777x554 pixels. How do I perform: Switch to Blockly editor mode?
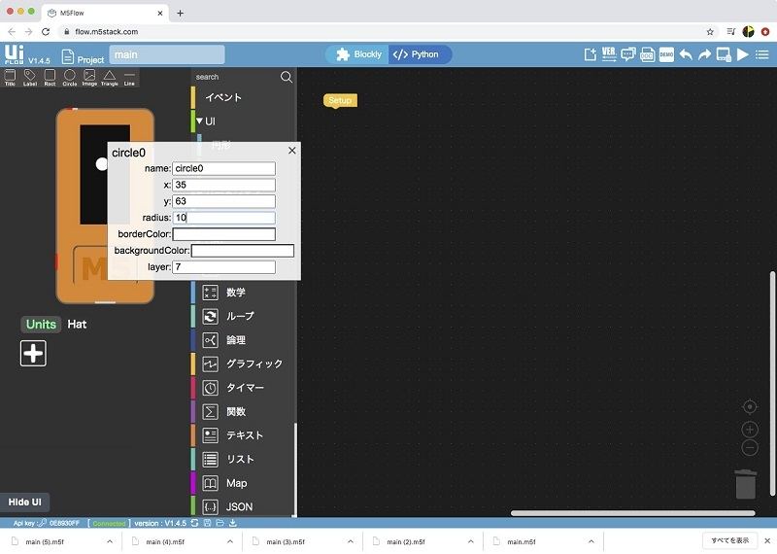pos(358,54)
